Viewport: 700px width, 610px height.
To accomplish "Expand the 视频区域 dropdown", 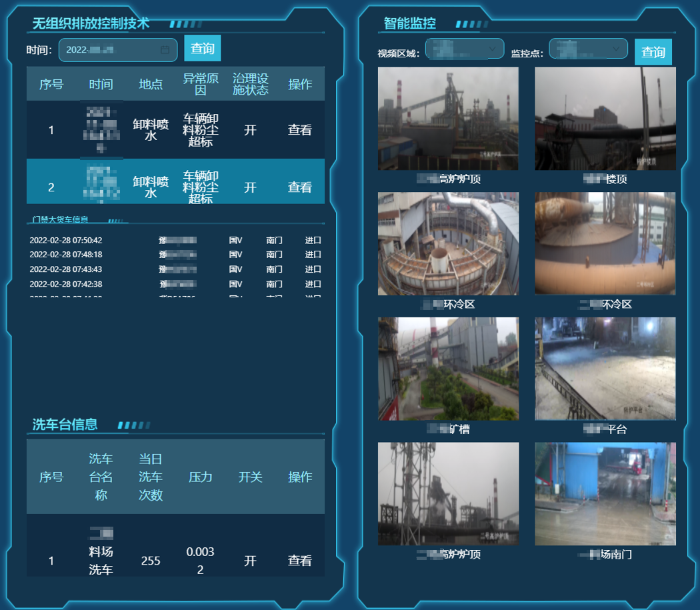I will point(465,49).
